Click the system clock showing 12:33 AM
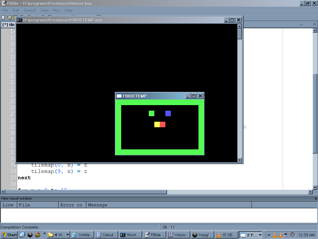This screenshot has width=318, height=239. [x=306, y=235]
